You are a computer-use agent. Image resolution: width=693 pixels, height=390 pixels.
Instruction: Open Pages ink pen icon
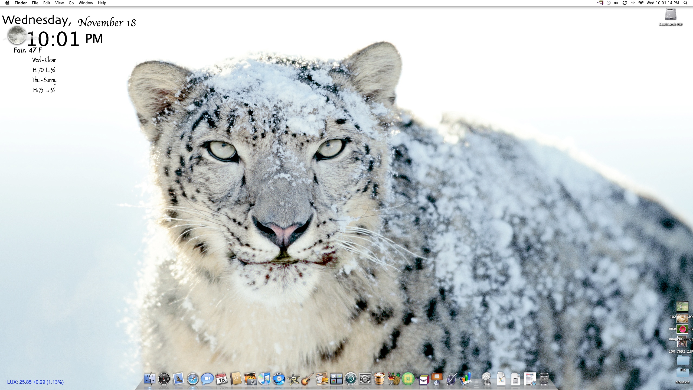[451, 378]
